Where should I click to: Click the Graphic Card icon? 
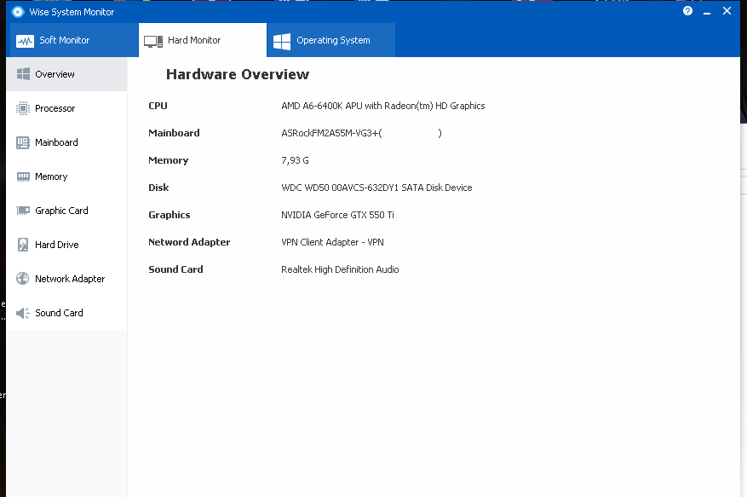(x=23, y=211)
